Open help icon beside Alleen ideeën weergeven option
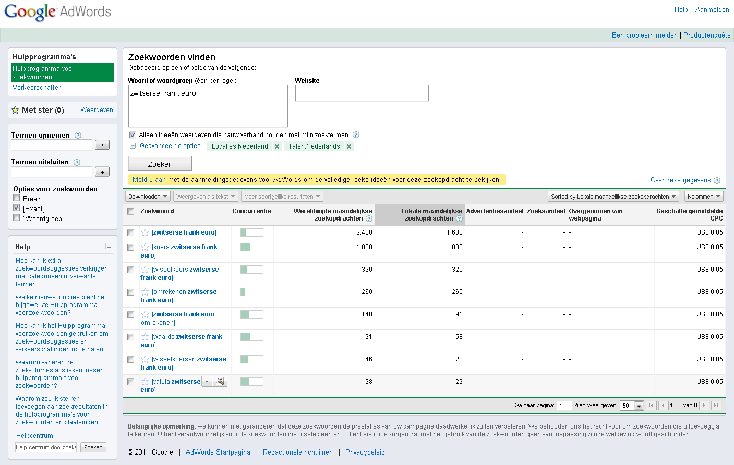 (356, 135)
